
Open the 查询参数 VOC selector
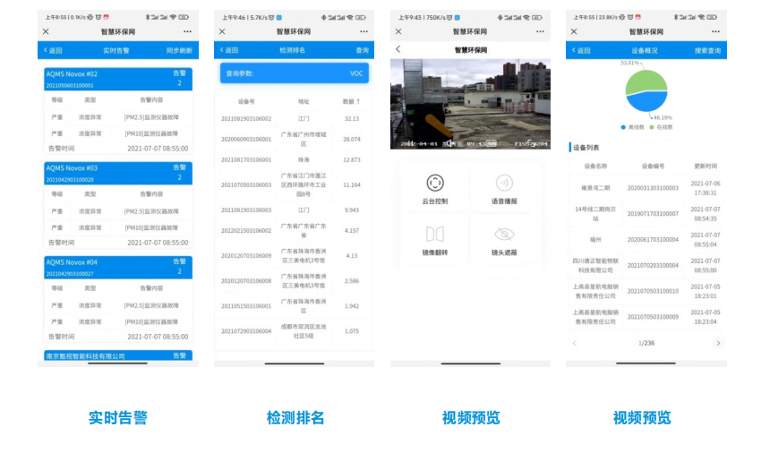pos(295,73)
